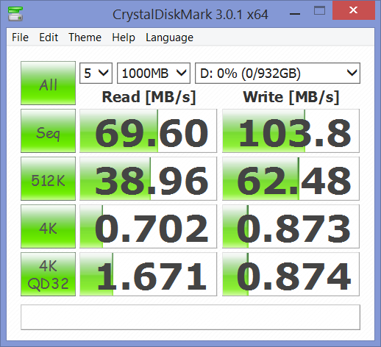381x347 pixels.
Task: Click the Seq write result 103.8
Action: [x=291, y=131]
